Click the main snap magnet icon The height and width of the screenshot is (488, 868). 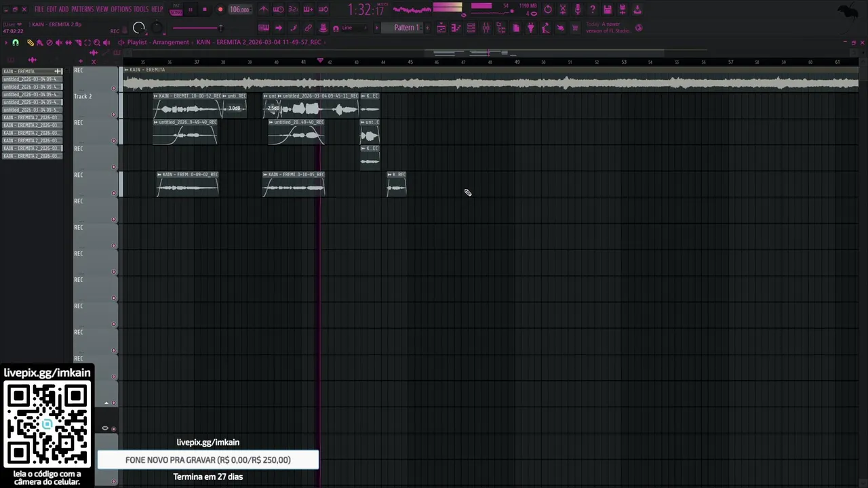point(336,28)
